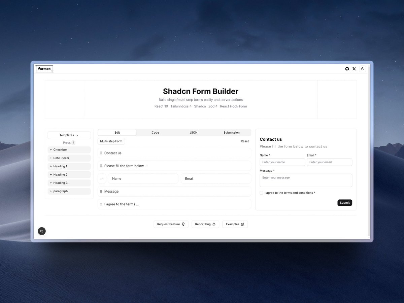Screen dimensions: 404x303
Task: Select the Contact us form element row
Action: [x=174, y=153]
